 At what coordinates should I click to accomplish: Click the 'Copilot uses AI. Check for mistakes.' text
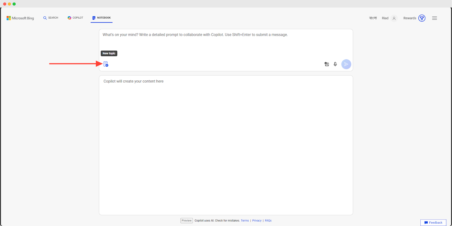pyautogui.click(x=217, y=221)
